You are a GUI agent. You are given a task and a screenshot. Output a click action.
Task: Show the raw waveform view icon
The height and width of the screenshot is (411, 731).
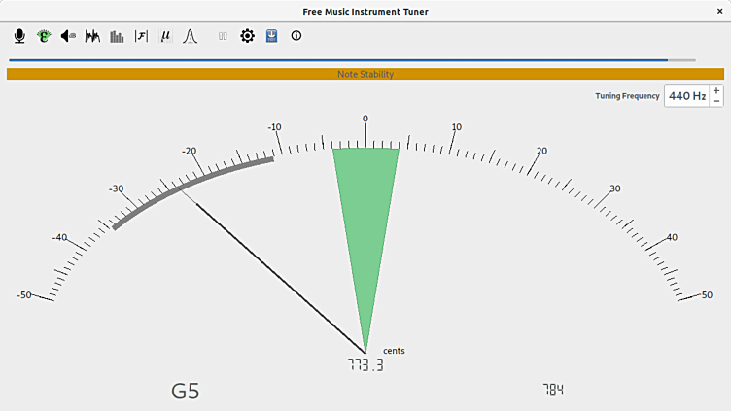93,36
